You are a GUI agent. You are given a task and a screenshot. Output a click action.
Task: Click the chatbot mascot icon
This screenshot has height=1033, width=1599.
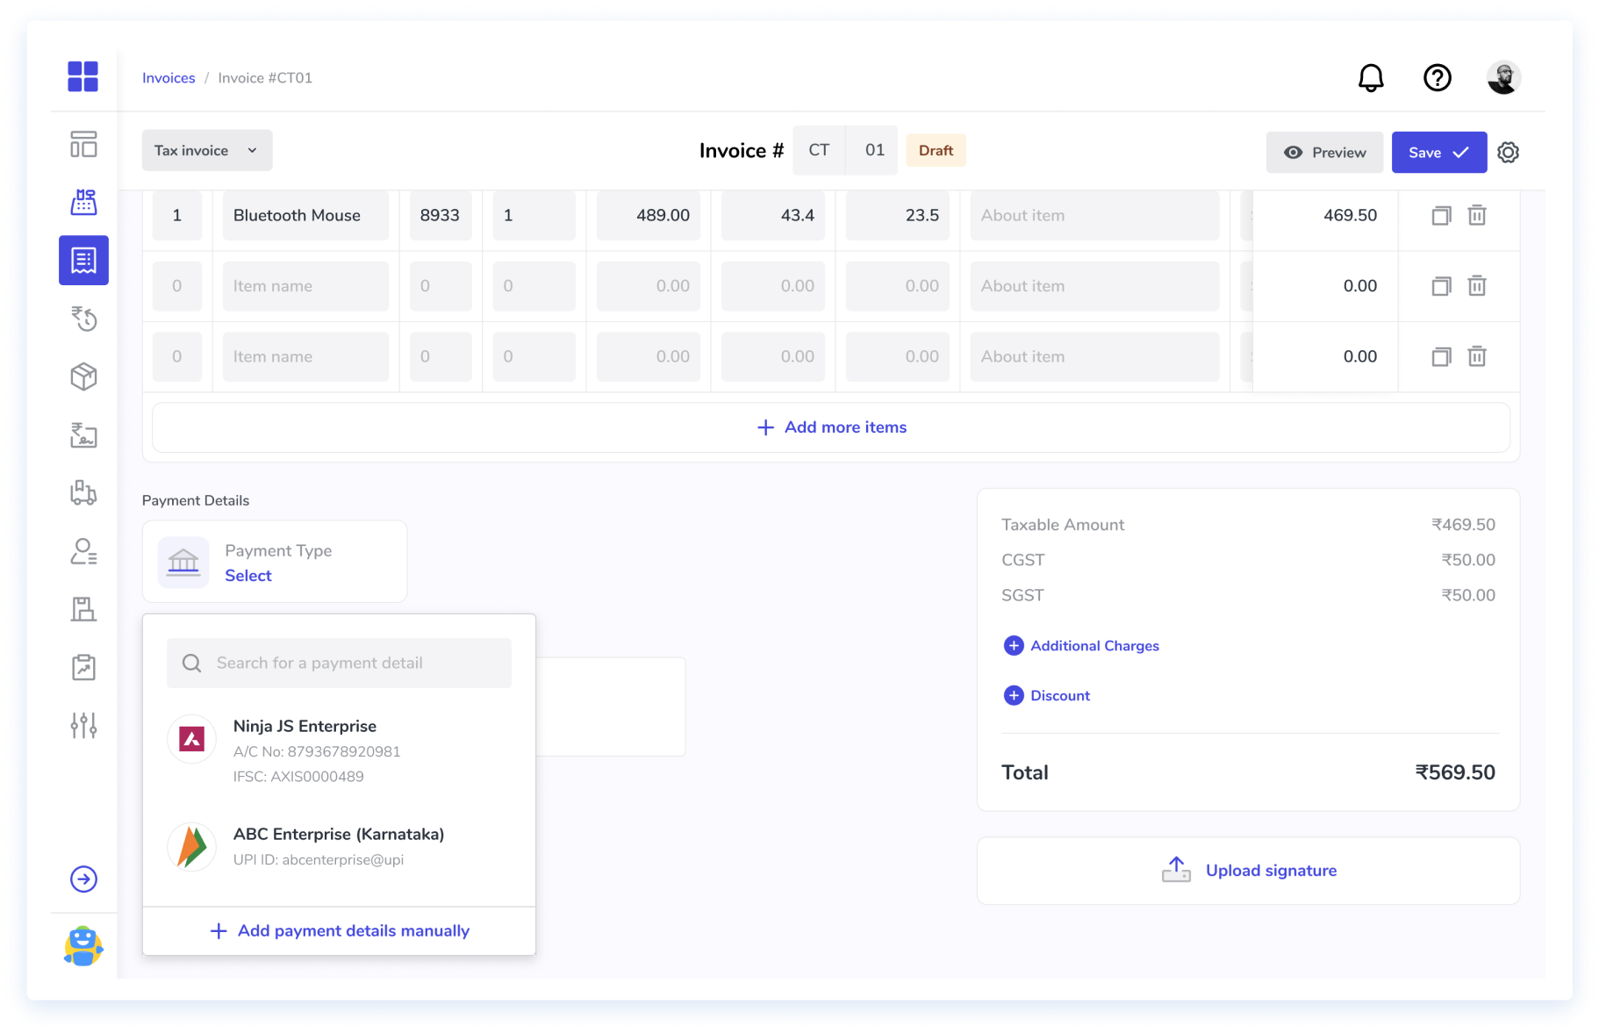(x=83, y=946)
